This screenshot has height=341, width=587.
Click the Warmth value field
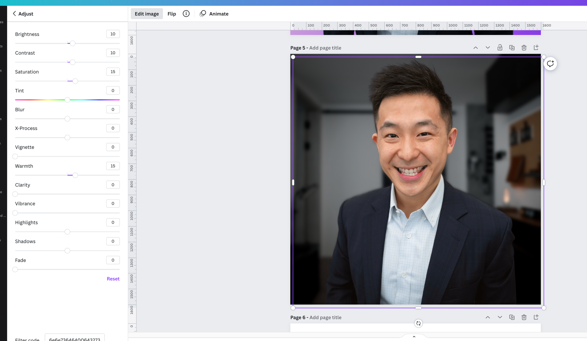[x=113, y=166]
